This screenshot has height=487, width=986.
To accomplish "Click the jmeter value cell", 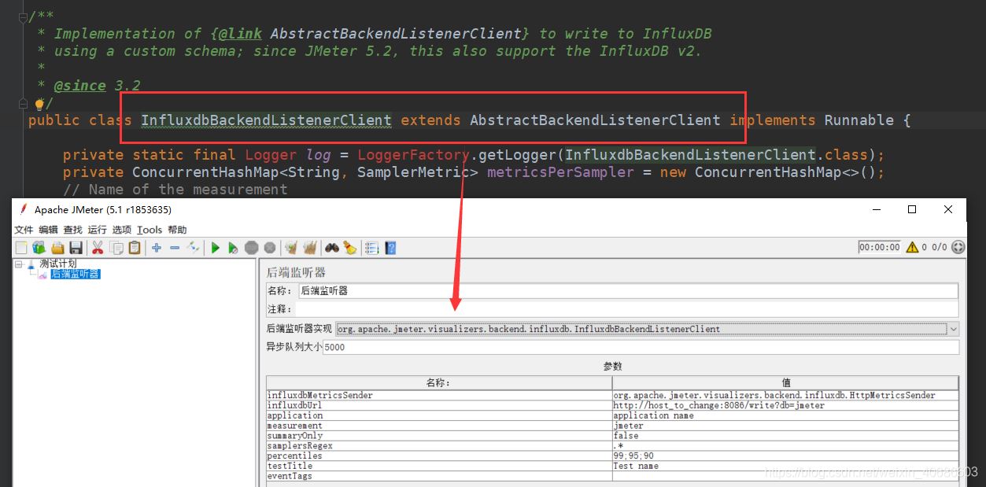I will 786,426.
